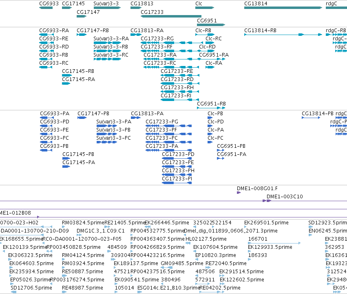Image resolution: width=347 pixels, height=294 pixels.
Task: Click protein Clc-PC
Action: 215,138
